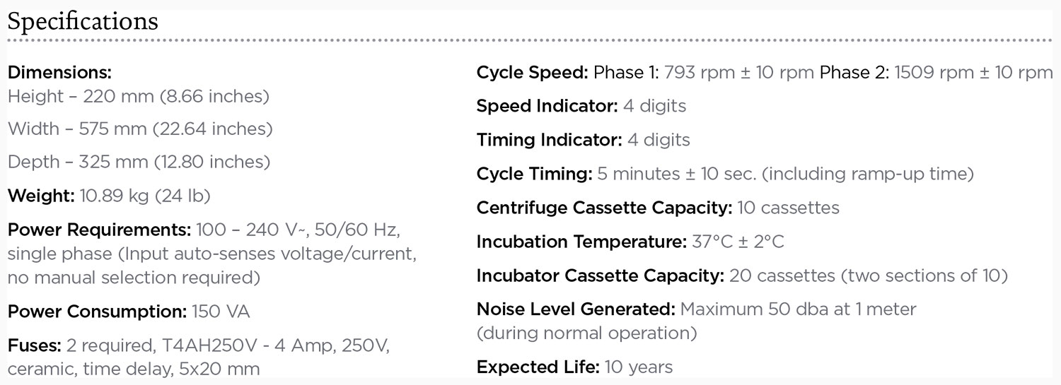
Task: Click the Cycle Timing label
Action: pyautogui.click(x=534, y=174)
